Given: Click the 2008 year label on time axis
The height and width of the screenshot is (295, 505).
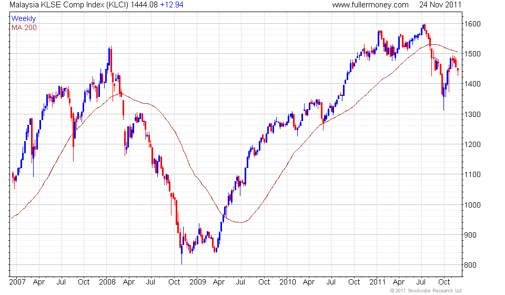Looking at the screenshot, I should (107, 282).
